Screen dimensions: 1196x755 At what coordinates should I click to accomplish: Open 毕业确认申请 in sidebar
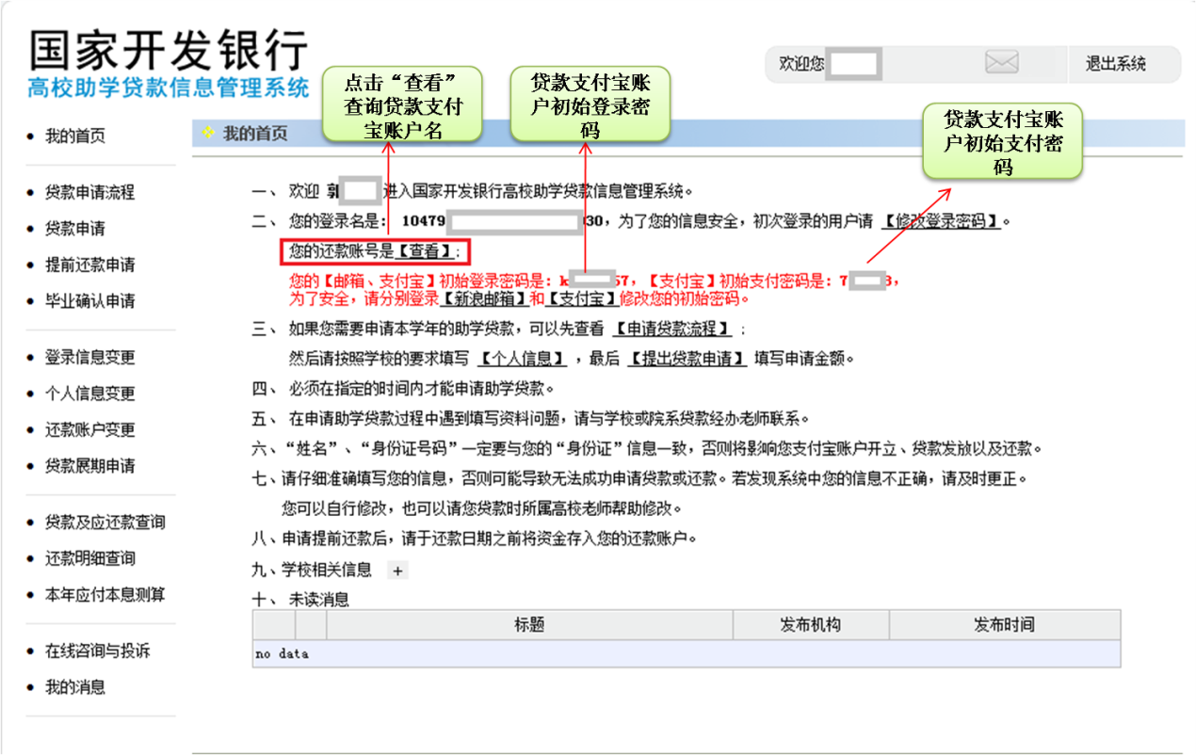click(89, 301)
